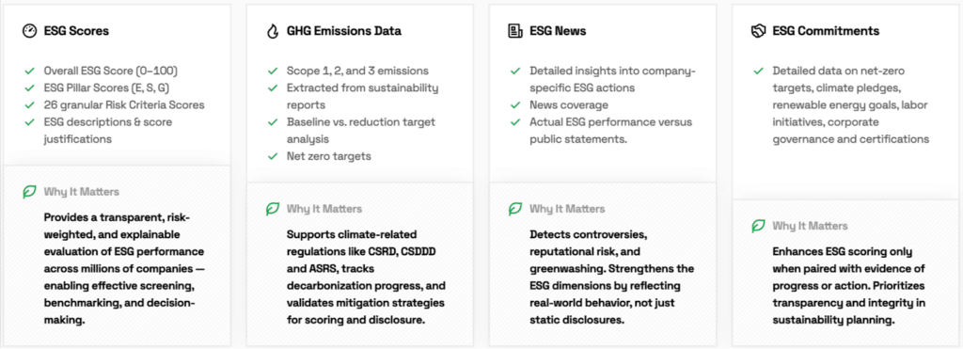Screen dimensions: 963x349
Task: Click Scope 1, 2, and 3 emissions item
Action: [x=357, y=71]
